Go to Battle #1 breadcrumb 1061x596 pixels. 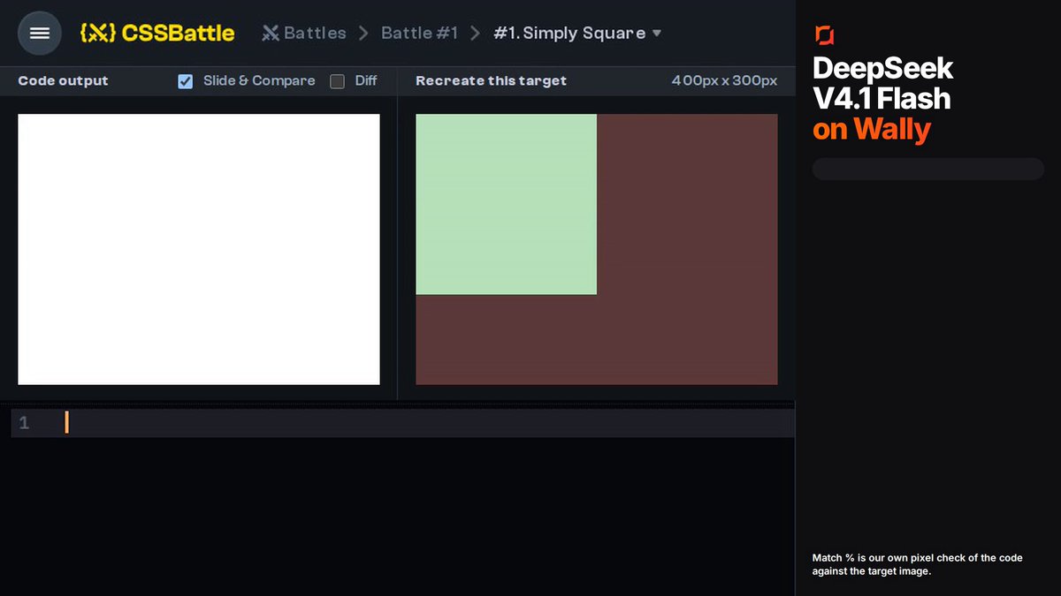pyautogui.click(x=419, y=34)
